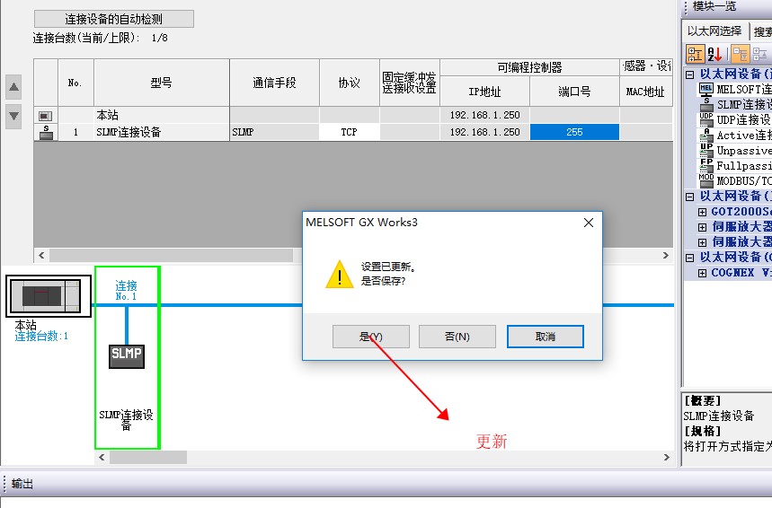
Task: Expand the GOT2000 series node
Action: (x=702, y=212)
